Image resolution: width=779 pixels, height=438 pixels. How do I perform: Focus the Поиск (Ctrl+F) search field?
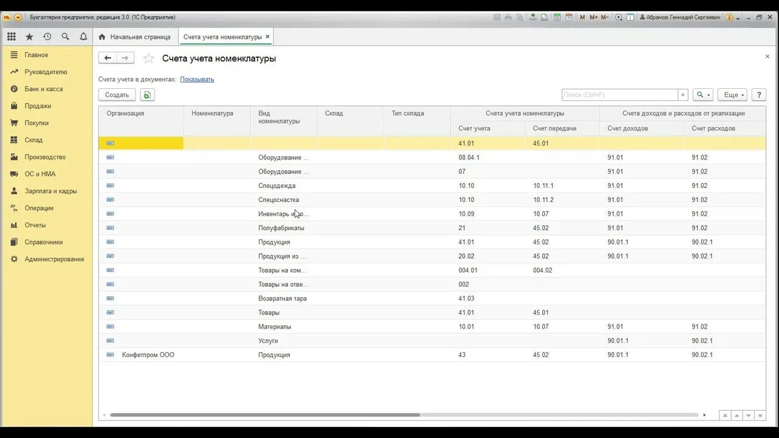[620, 95]
